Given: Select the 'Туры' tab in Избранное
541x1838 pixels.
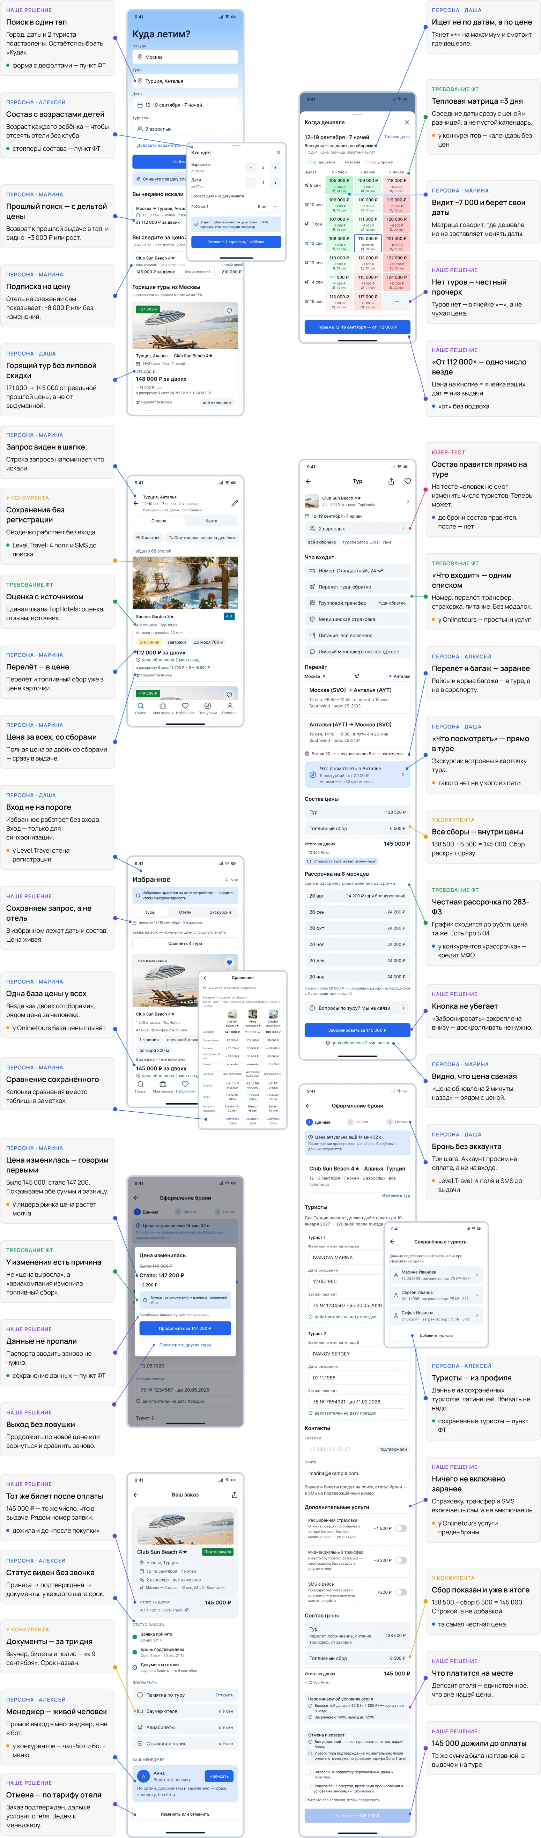Looking at the screenshot, I should click(x=150, y=912).
